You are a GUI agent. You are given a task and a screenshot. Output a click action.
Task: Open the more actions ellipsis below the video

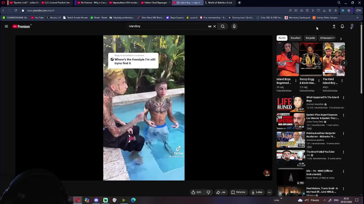(269, 192)
